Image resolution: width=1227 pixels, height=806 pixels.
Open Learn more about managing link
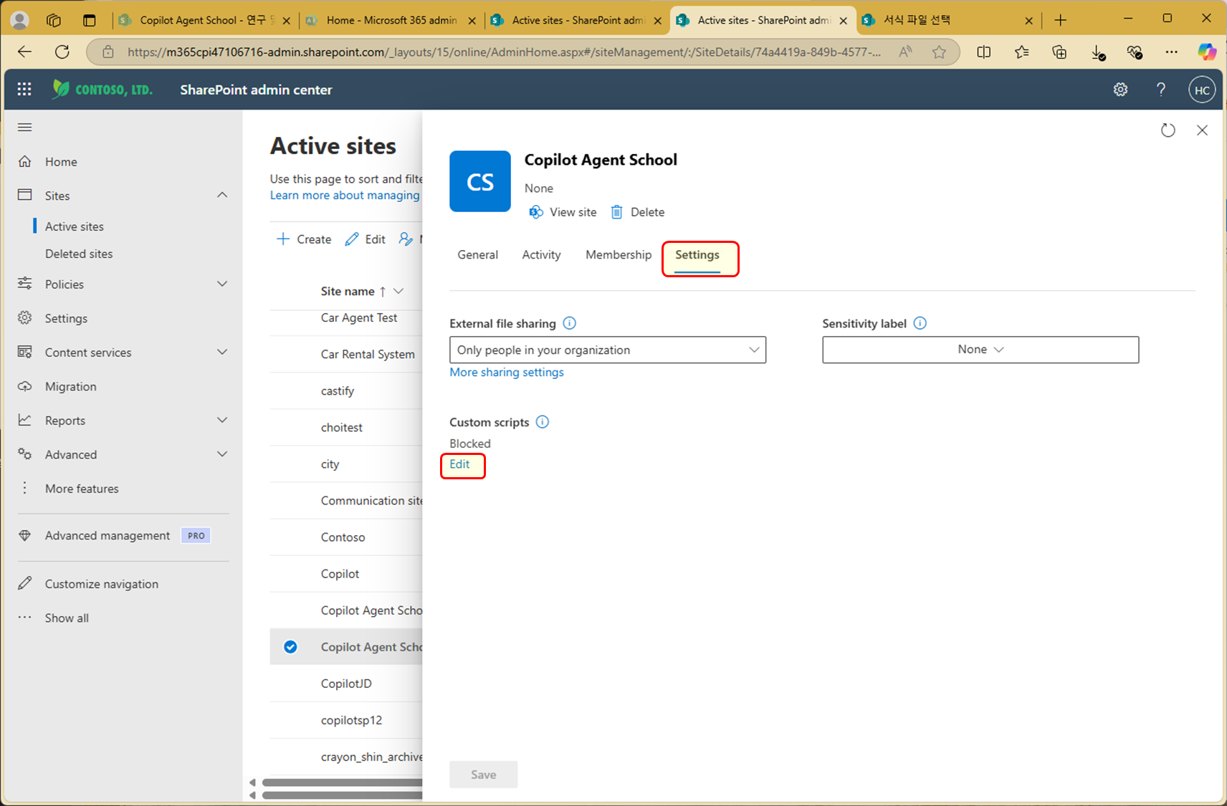pos(345,196)
